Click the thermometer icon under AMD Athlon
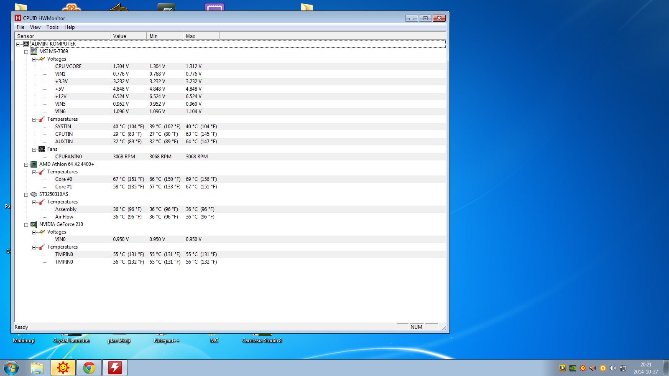This screenshot has width=669, height=376. 42,172
